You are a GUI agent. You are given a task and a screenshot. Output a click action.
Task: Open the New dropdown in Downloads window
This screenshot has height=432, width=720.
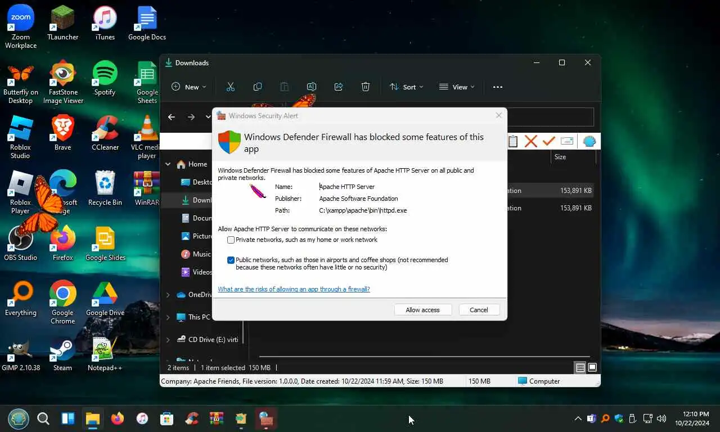click(x=188, y=87)
